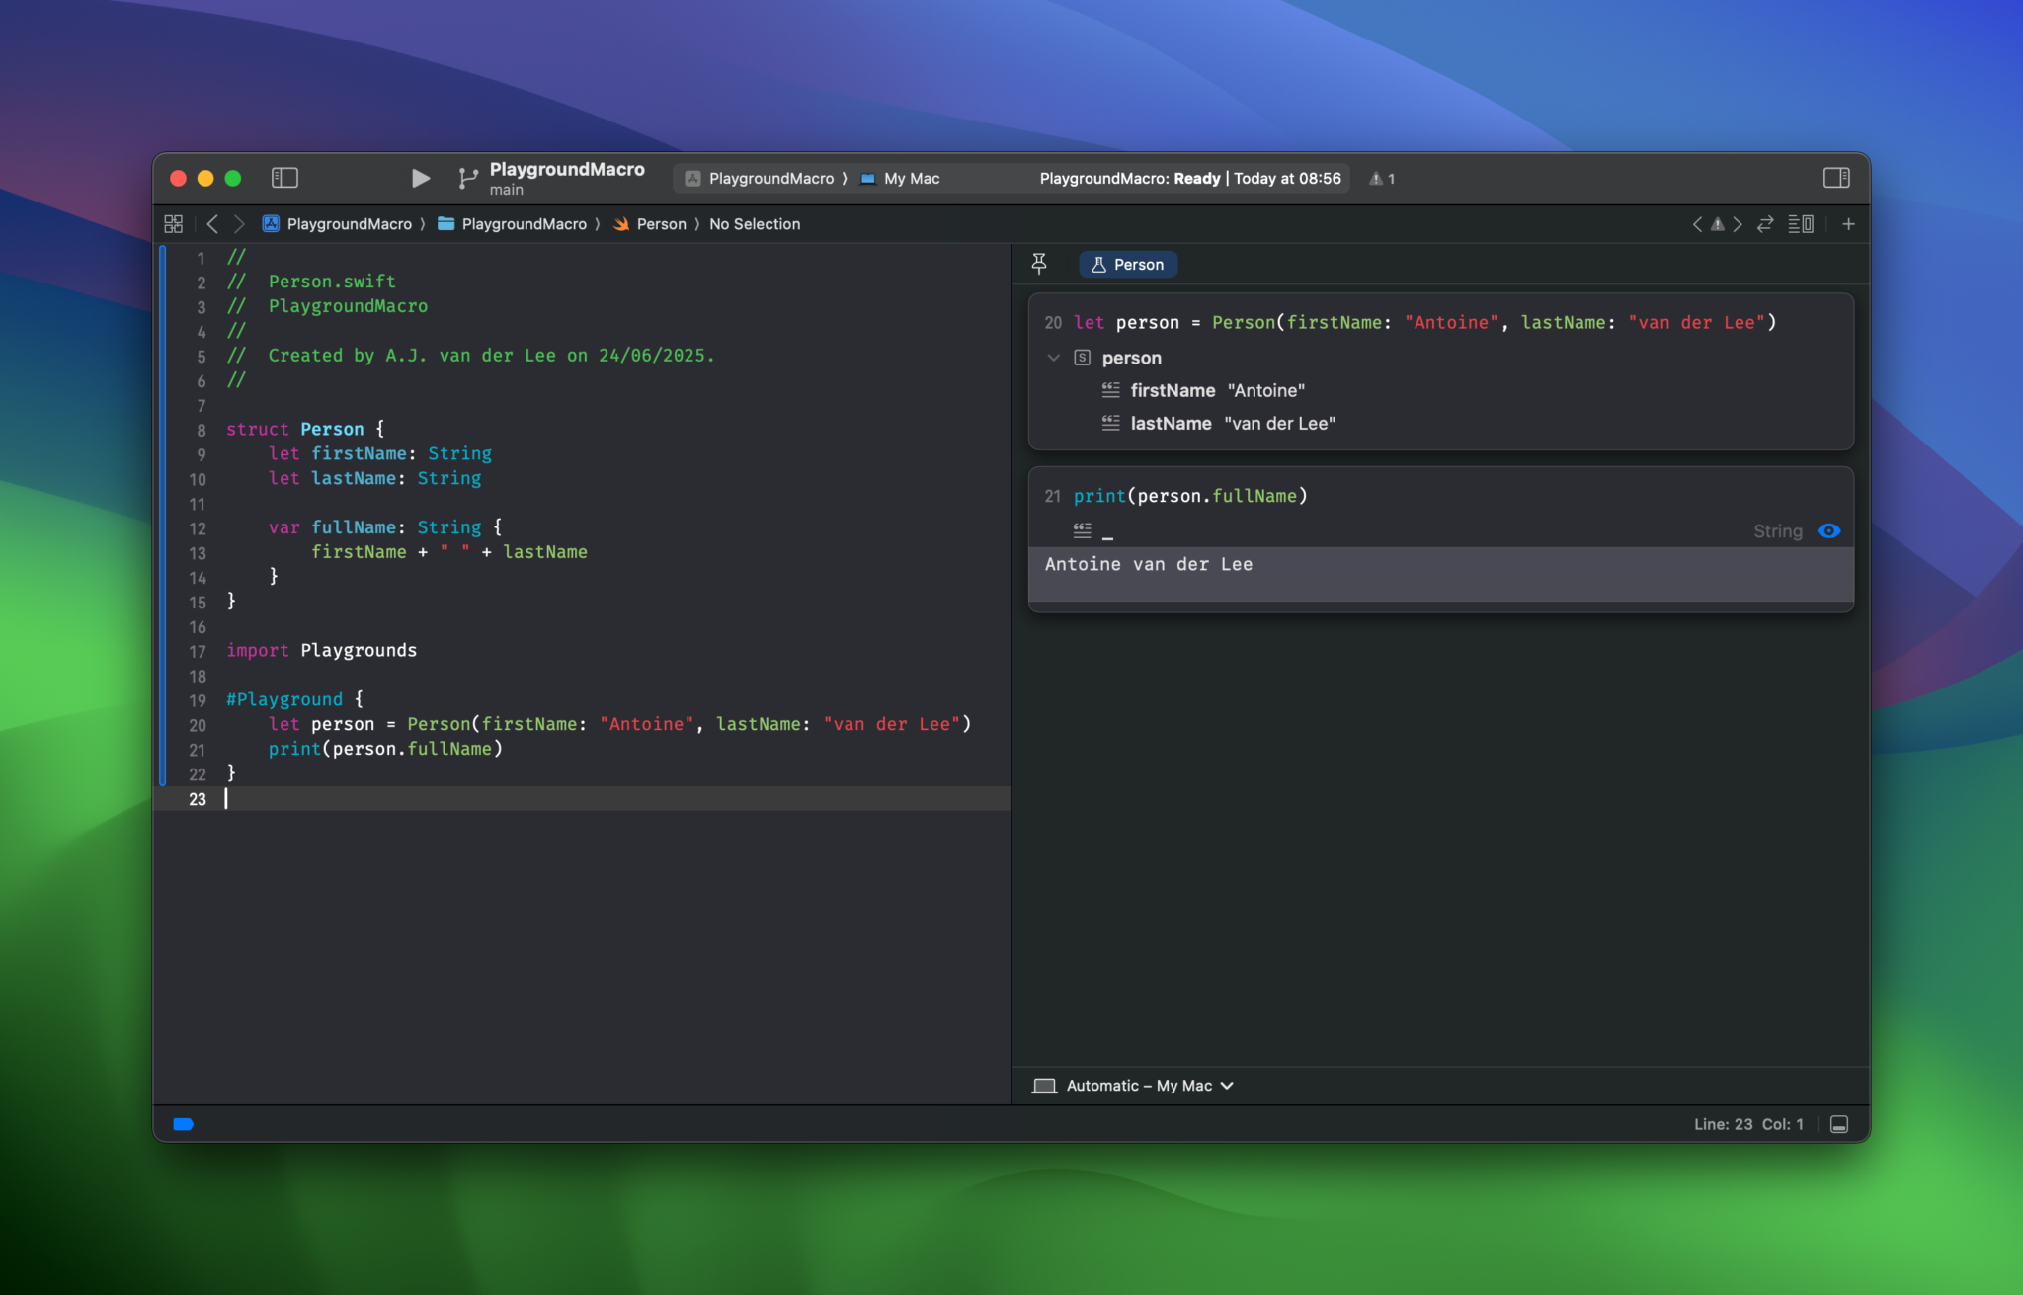The width and height of the screenshot is (2023, 1295).
Task: Open the adjust editor options icon
Action: click(x=1801, y=224)
